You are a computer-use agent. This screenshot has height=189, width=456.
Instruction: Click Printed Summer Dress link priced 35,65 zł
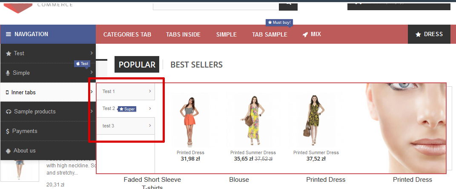click(253, 152)
